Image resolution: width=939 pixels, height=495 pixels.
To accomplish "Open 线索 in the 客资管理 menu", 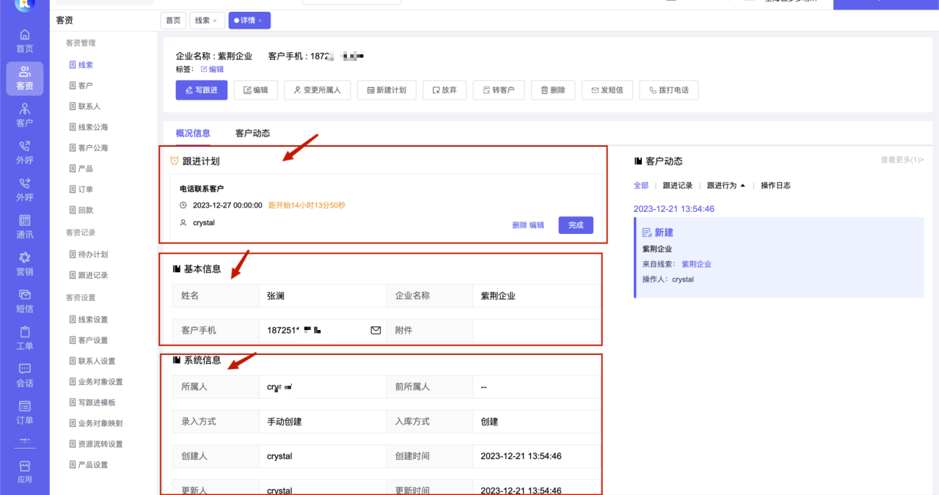I will pyautogui.click(x=81, y=65).
